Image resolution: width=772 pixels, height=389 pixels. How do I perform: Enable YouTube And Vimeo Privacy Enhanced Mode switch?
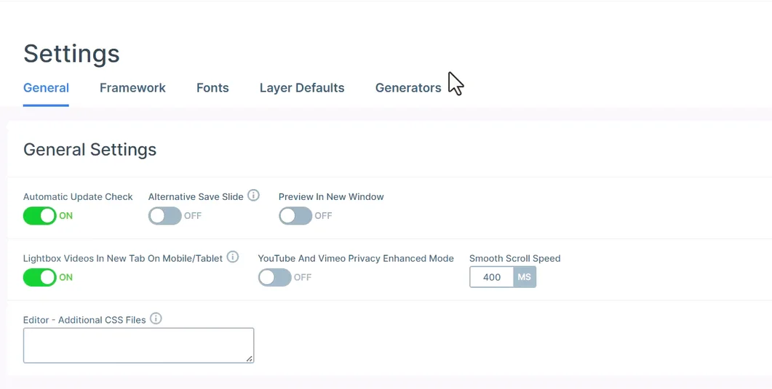(x=275, y=277)
